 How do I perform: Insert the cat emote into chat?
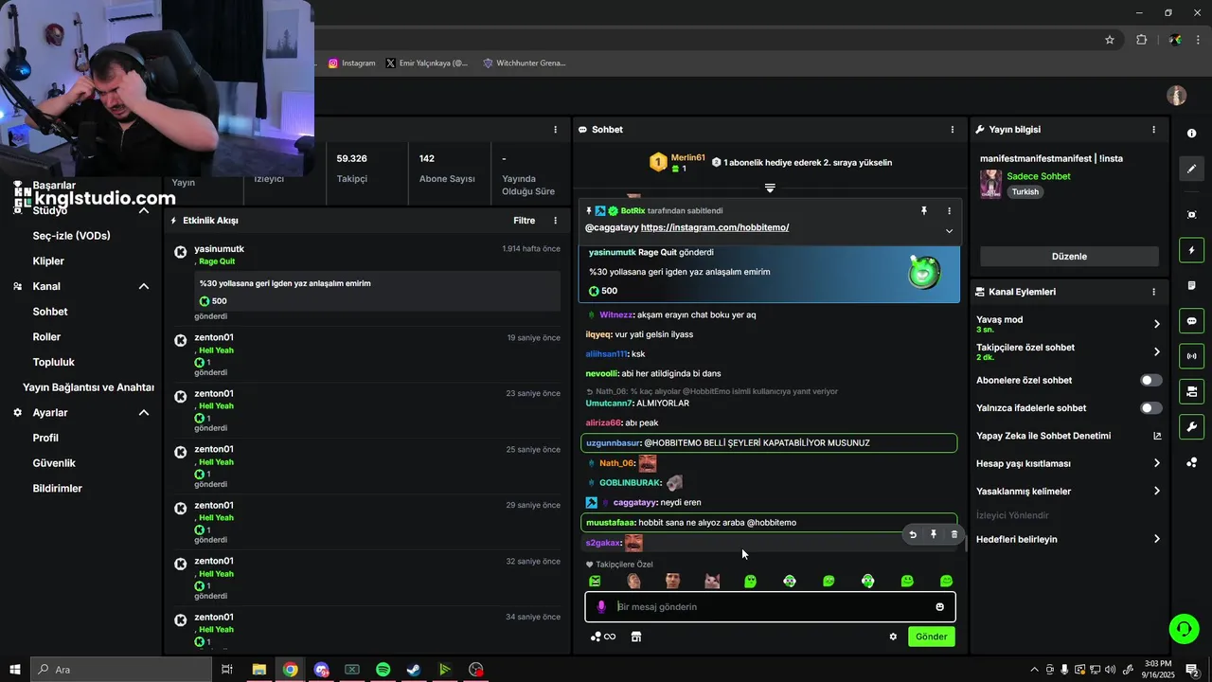(712, 581)
